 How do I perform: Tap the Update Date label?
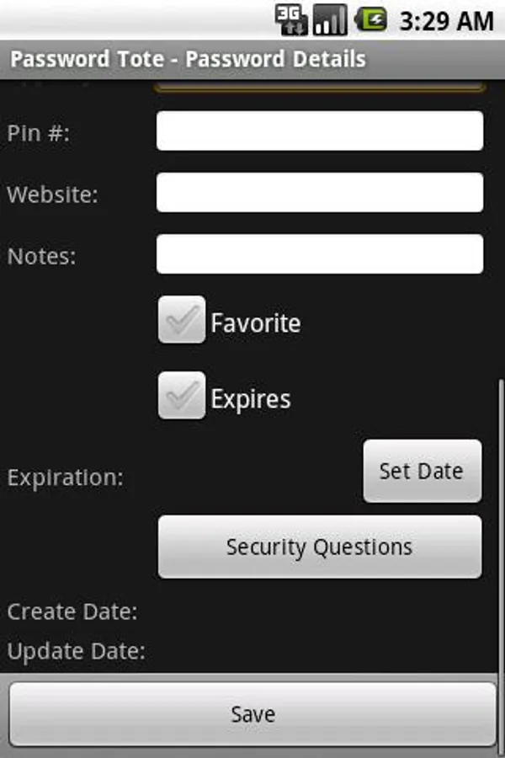coord(77,651)
